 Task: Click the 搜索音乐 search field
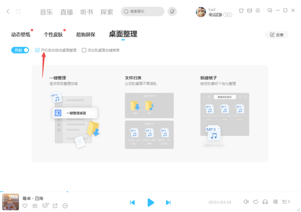(x=142, y=11)
